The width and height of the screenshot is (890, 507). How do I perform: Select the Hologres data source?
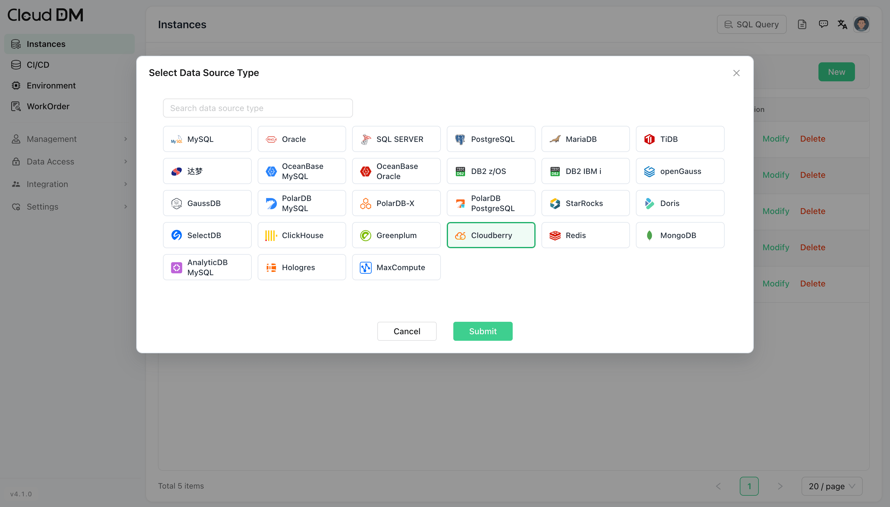click(x=302, y=267)
